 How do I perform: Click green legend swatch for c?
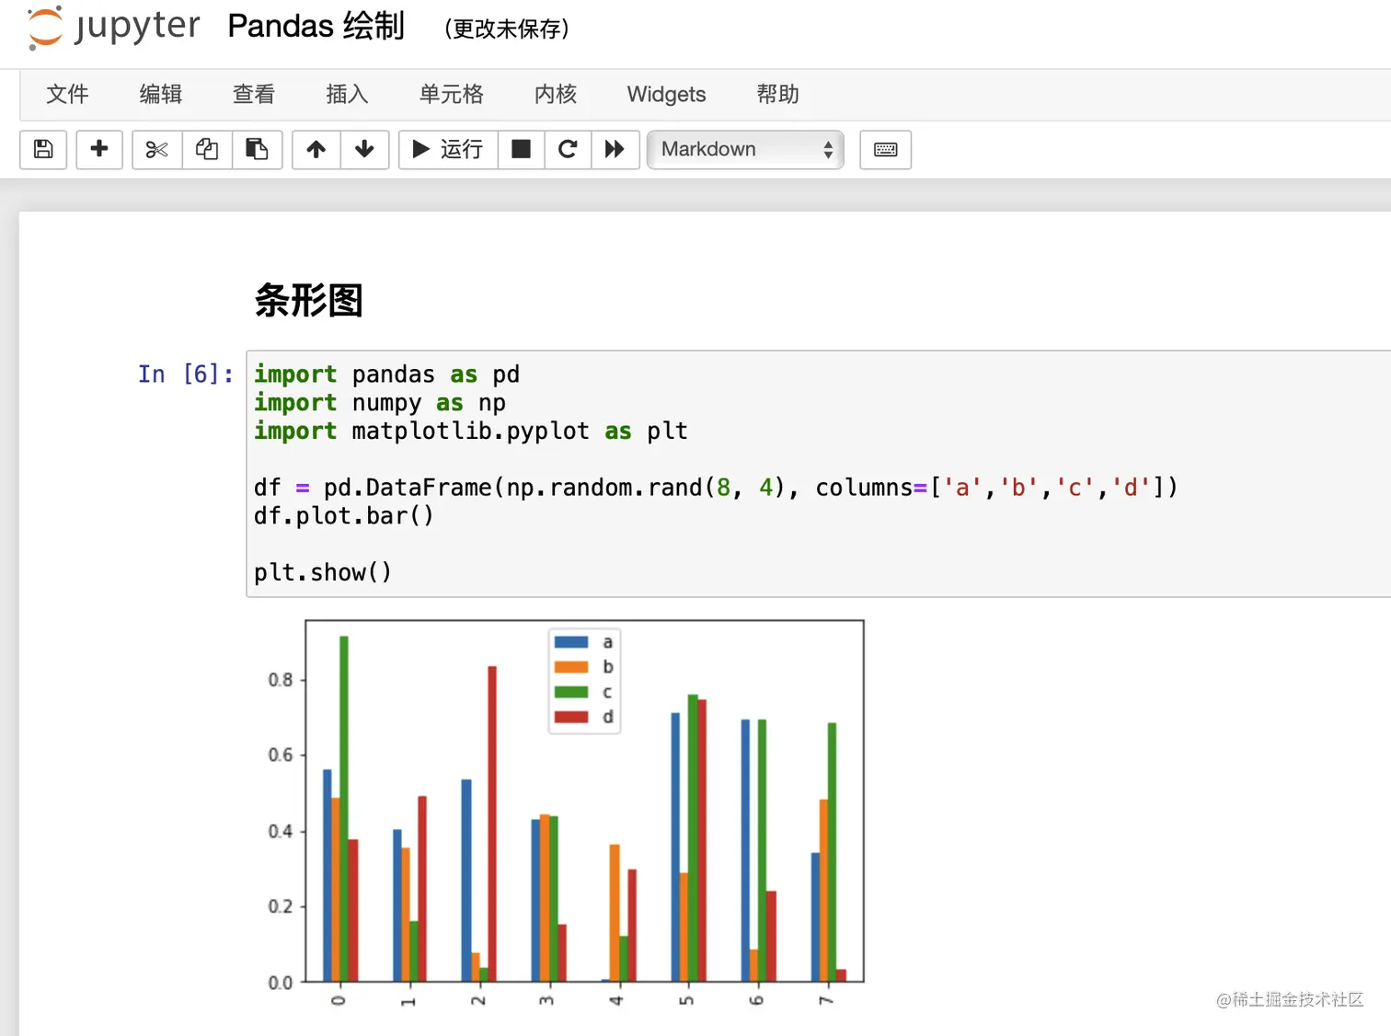tap(571, 692)
